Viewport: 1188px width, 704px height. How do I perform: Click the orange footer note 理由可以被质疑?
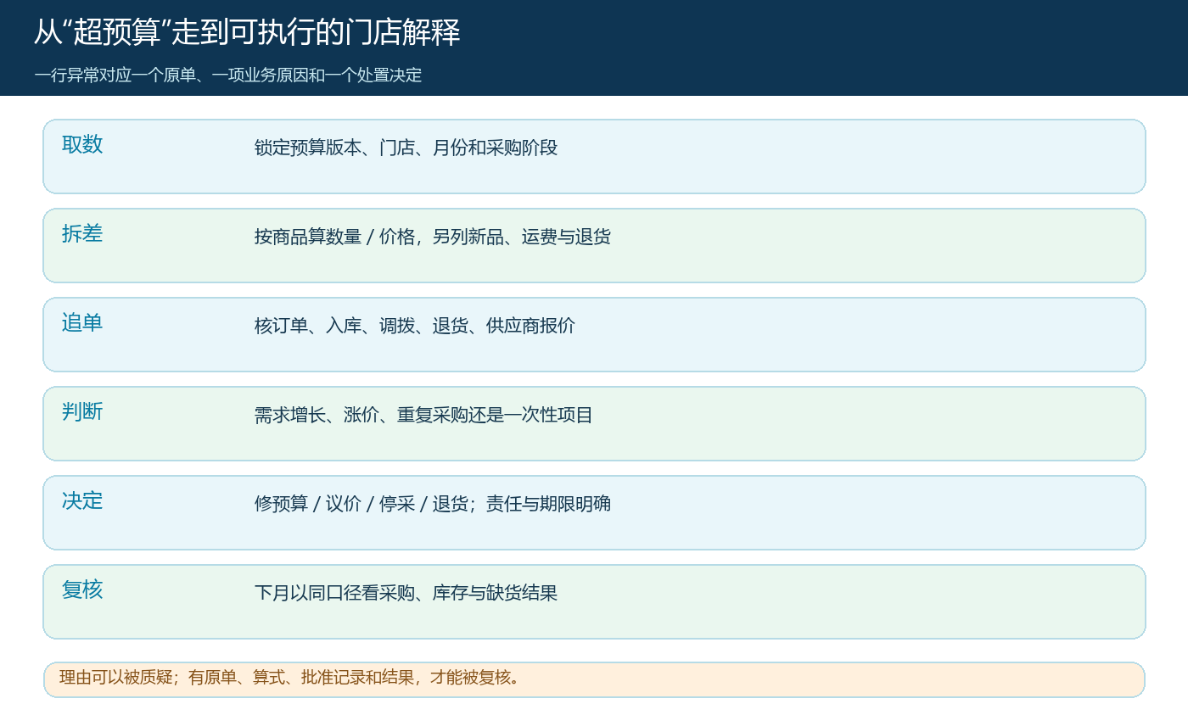point(289,678)
